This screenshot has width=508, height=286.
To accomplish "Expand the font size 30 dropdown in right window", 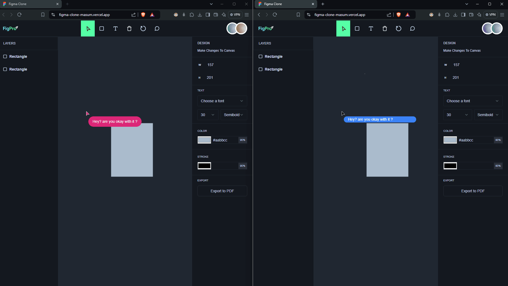I will pyautogui.click(x=457, y=115).
